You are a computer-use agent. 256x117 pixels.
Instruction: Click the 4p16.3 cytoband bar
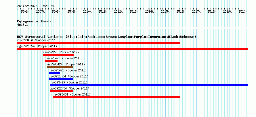(x=132, y=28)
